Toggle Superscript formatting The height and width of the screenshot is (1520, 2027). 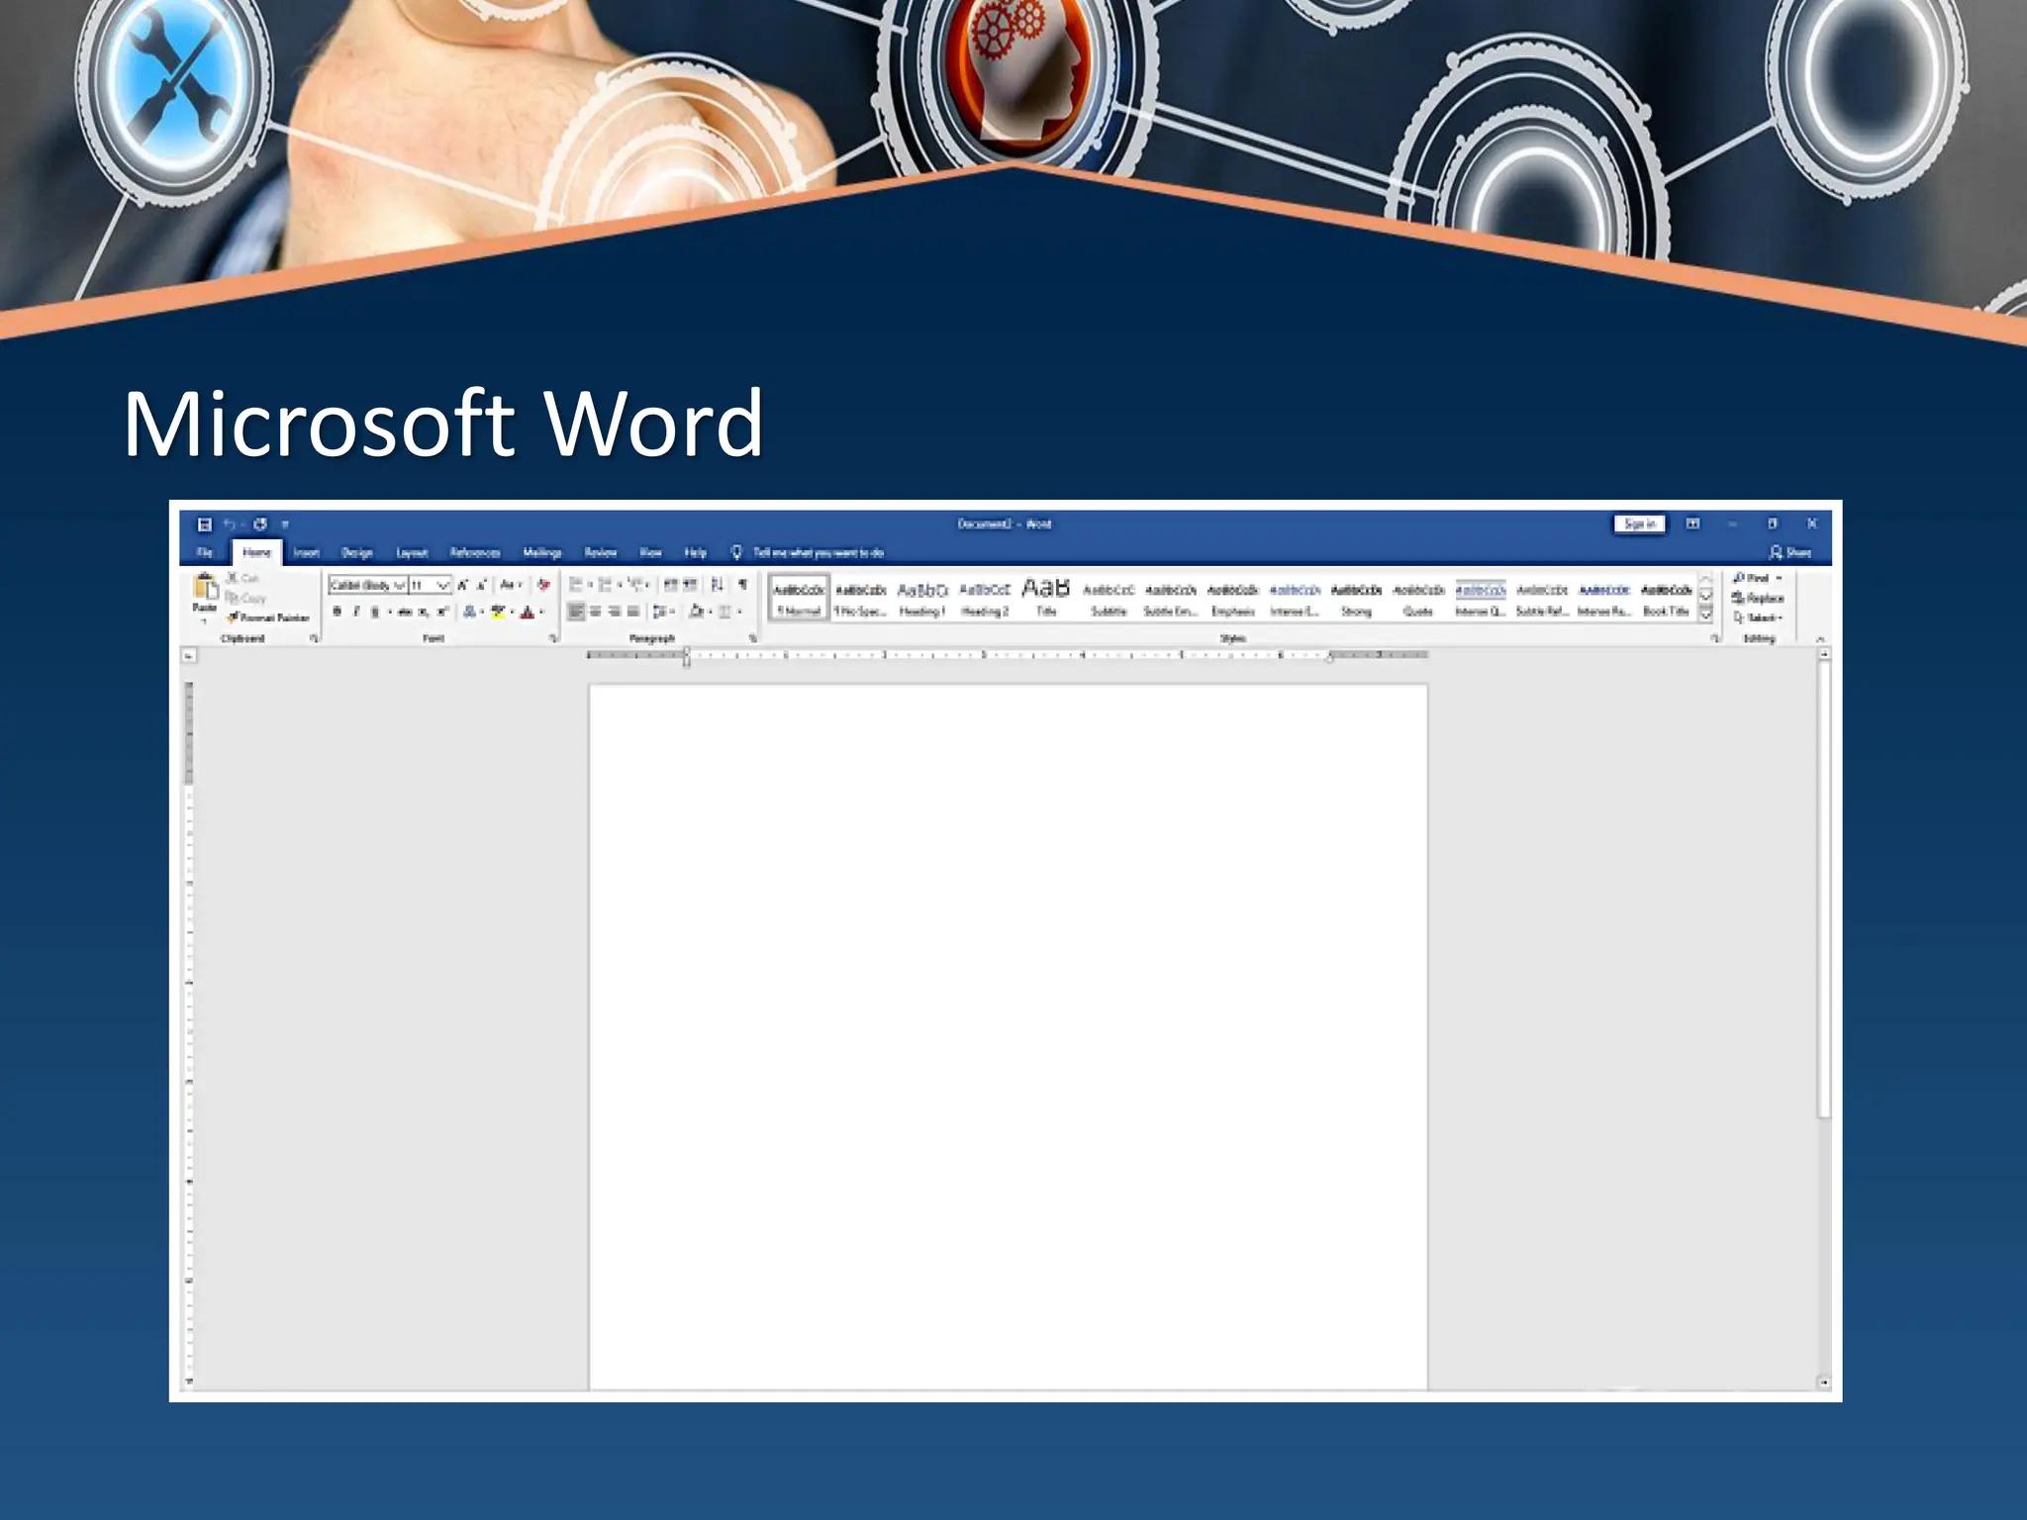(x=442, y=612)
